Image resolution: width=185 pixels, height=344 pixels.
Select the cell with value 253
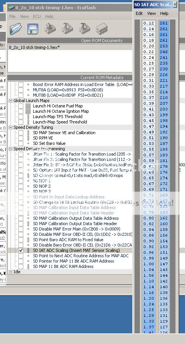(x=164, y=46)
